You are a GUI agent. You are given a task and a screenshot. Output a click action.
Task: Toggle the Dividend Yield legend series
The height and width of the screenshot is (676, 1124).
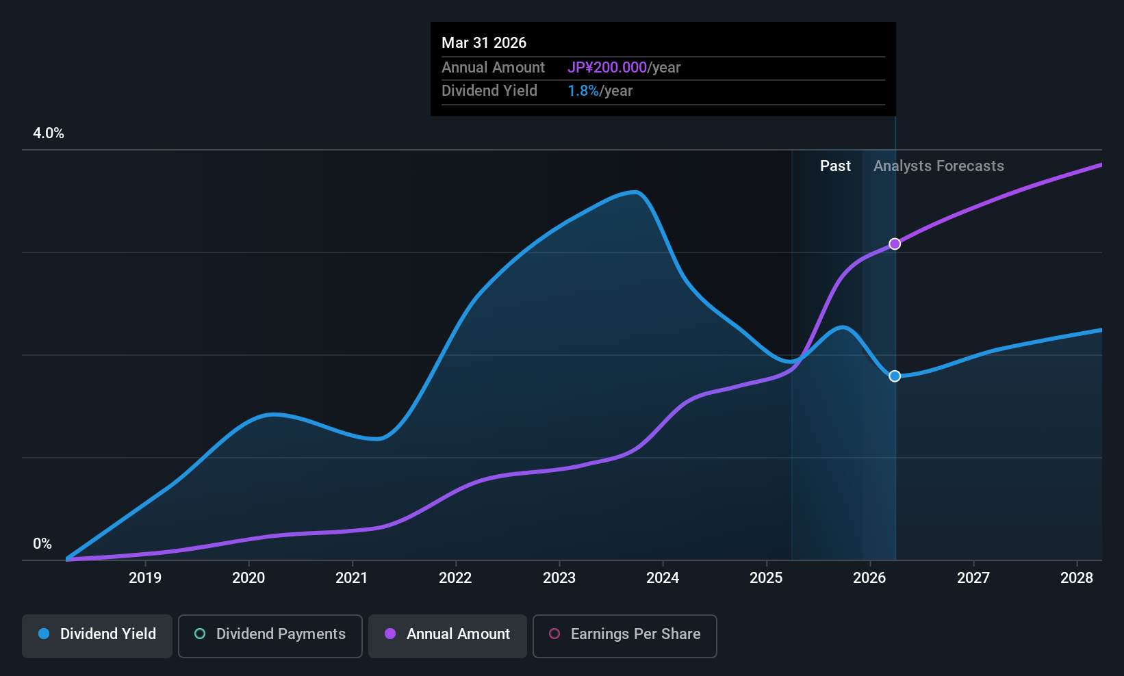[x=97, y=636]
